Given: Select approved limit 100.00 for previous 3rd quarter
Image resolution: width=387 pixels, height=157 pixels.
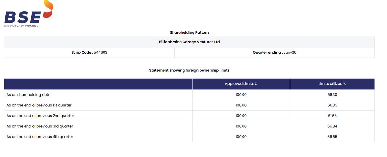Looking at the screenshot, I should [x=241, y=126].
